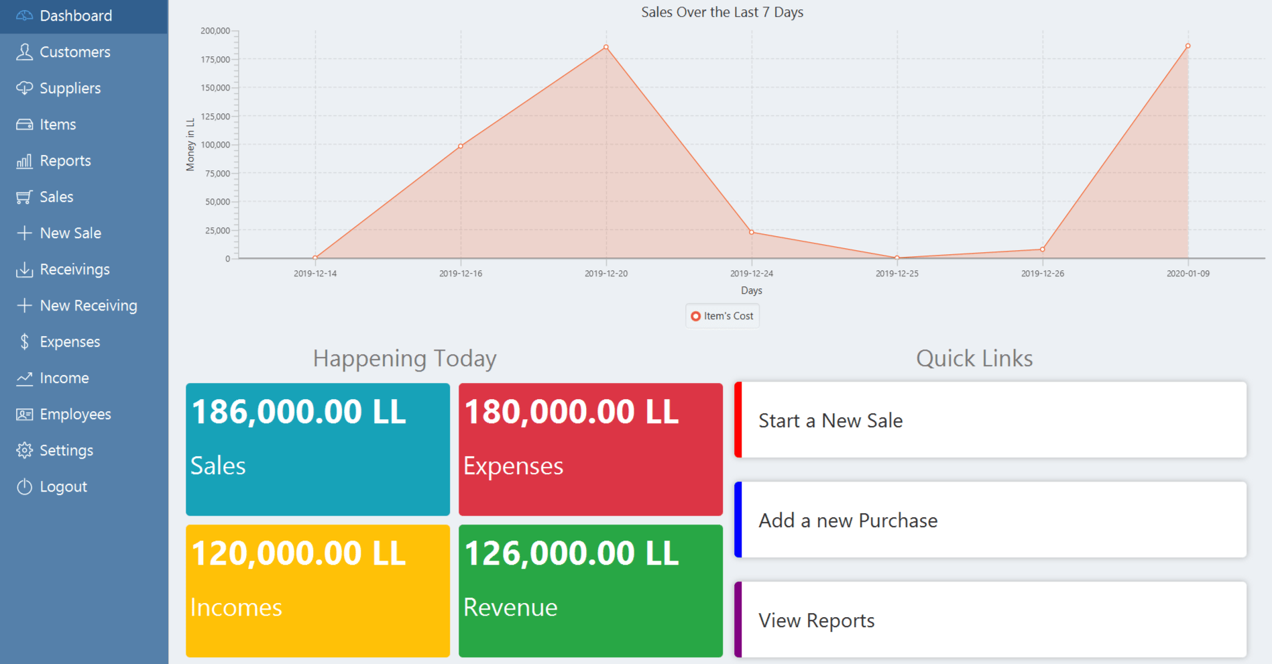Click the Customers person icon in sidebar
The width and height of the screenshot is (1272, 664).
pos(24,52)
